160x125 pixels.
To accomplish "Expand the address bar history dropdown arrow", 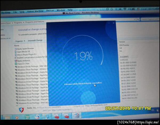I will (135, 19).
